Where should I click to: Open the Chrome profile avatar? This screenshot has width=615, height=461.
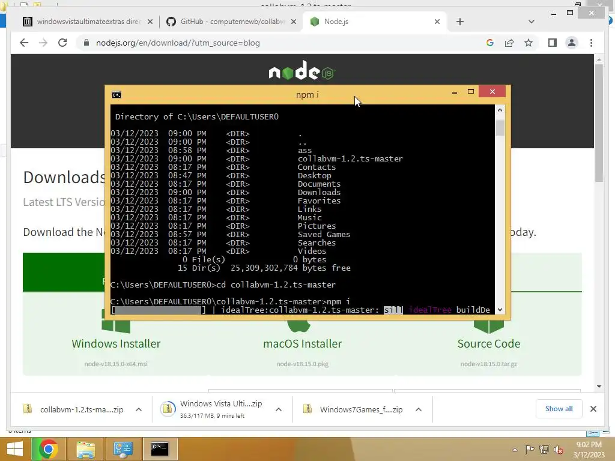coord(572,43)
